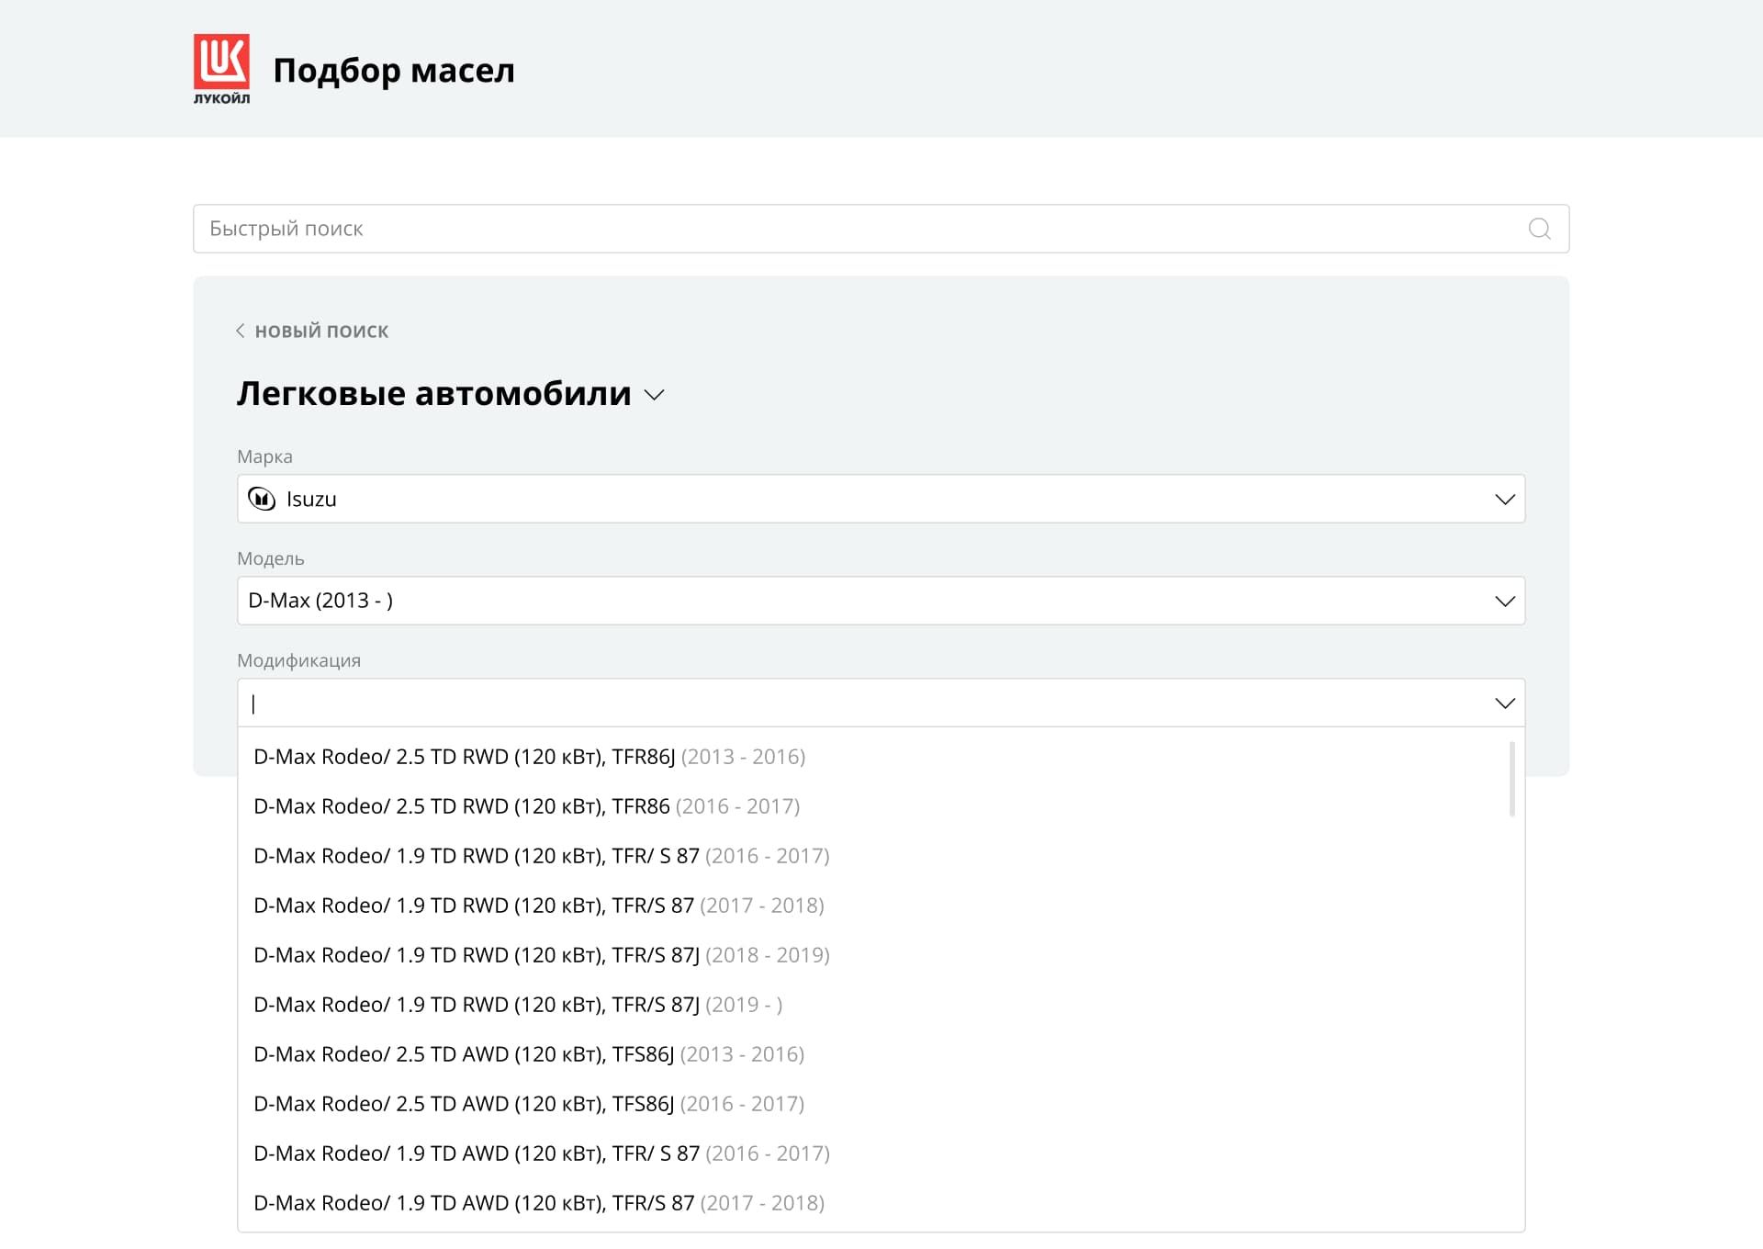Click the Новый поиск link
Viewport: 1763px width, 1249px height.
[321, 331]
